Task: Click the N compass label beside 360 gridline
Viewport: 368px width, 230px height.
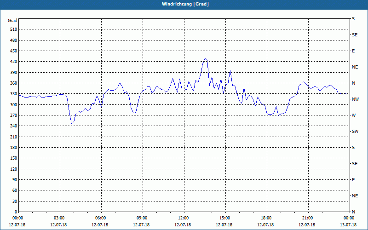Action: (354, 83)
